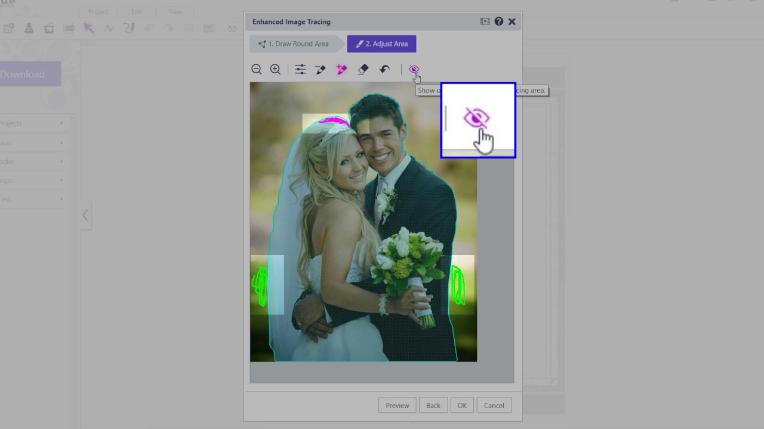Click the Back button
This screenshot has width=764, height=429.
(x=433, y=405)
